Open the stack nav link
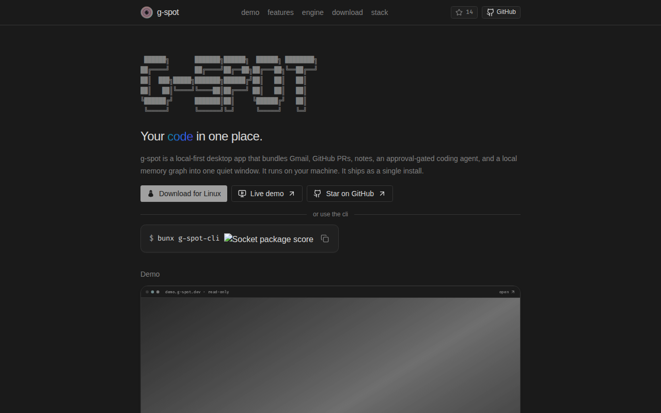 click(x=380, y=12)
